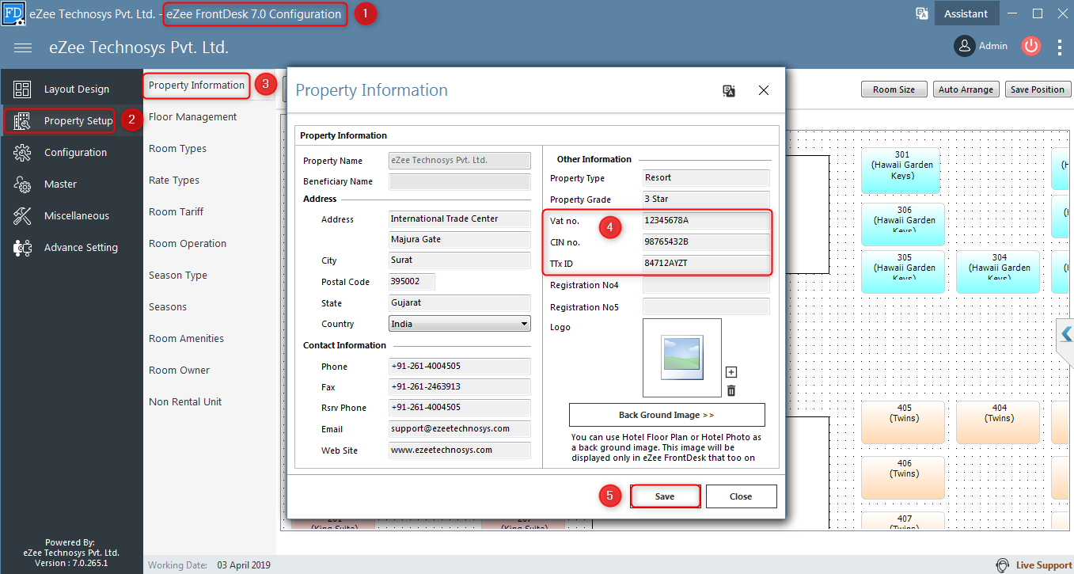1074x574 pixels.
Task: Click the Back Ground Image button
Action: (x=666, y=415)
